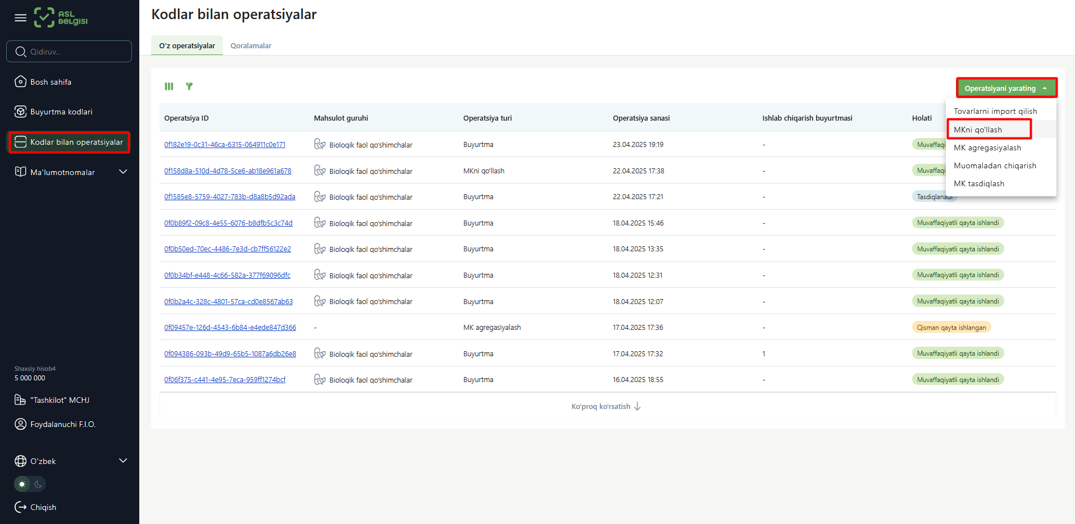Click the product group icon in row 0f182e19

[x=320, y=144]
